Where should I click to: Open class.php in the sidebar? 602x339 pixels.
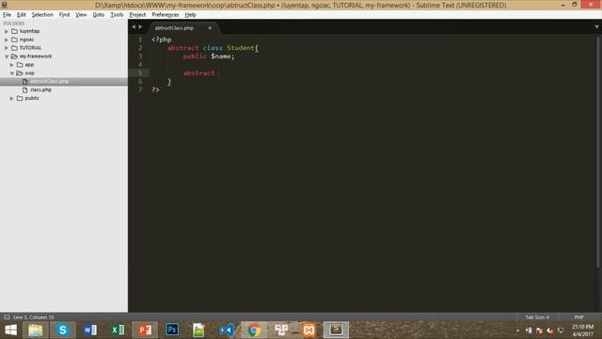click(x=40, y=90)
